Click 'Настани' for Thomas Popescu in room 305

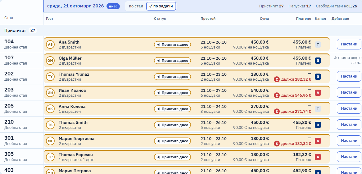(349, 157)
